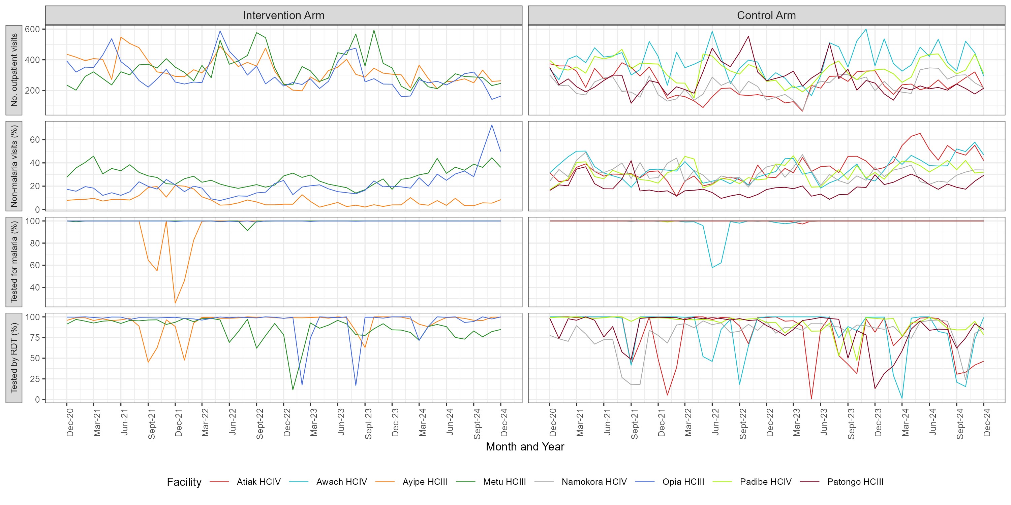The height and width of the screenshot is (505, 1011).
Task: Click the Awach HCIV cyan legend line
Action: pos(299,482)
